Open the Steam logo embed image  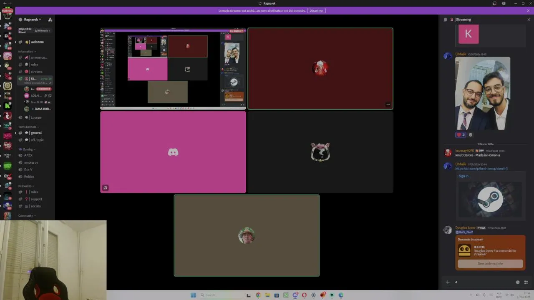(490, 199)
